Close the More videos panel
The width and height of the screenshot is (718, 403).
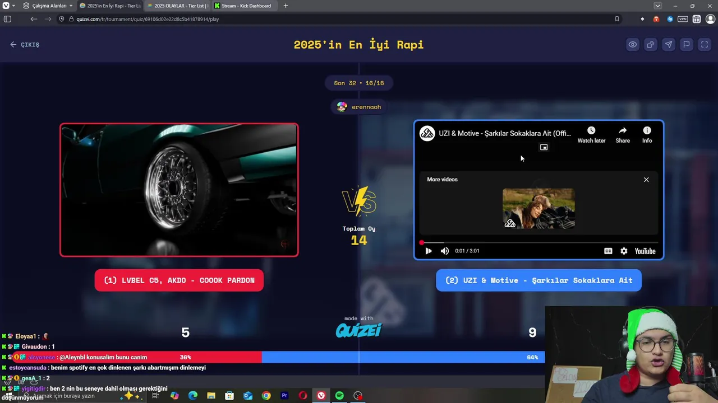coord(646,180)
